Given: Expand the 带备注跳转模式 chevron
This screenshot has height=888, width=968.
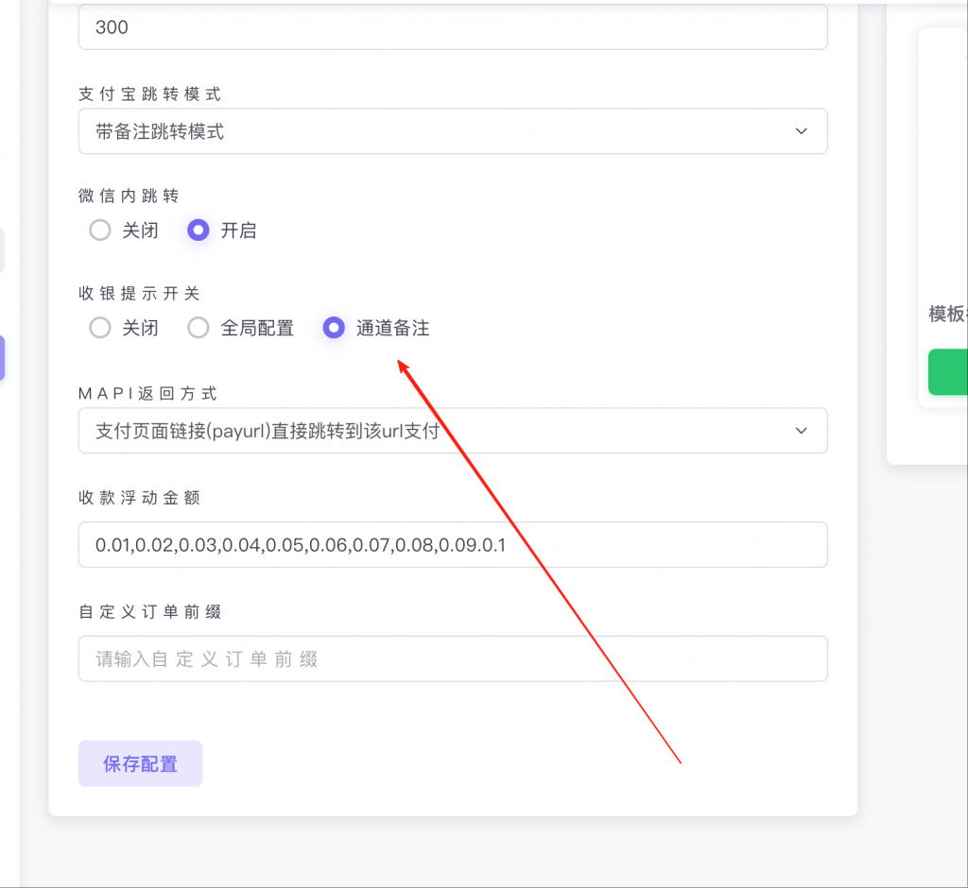Looking at the screenshot, I should point(802,131).
